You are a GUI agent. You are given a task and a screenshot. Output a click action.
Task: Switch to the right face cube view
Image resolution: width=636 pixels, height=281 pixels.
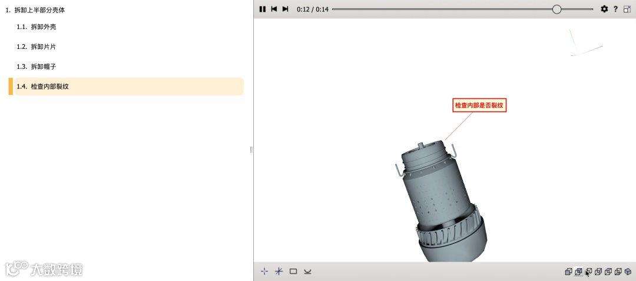pyautogui.click(x=598, y=272)
